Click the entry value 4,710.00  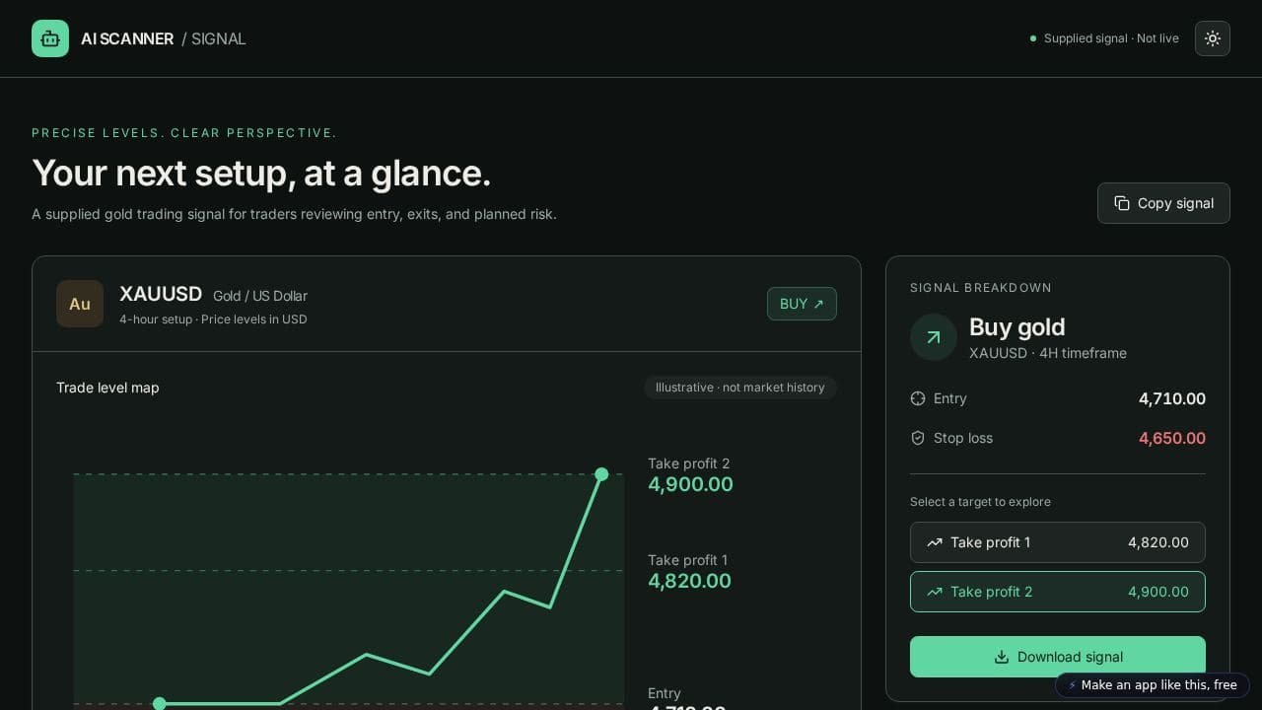click(x=1172, y=398)
